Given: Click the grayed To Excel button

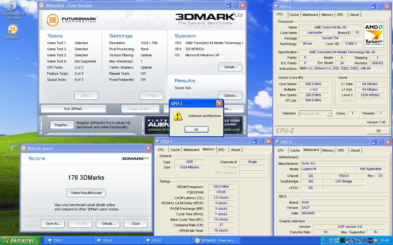Looking at the screenshot, I should pos(80,224).
